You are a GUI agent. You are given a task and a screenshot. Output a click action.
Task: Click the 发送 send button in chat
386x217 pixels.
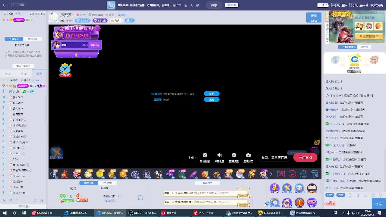tap(379, 204)
